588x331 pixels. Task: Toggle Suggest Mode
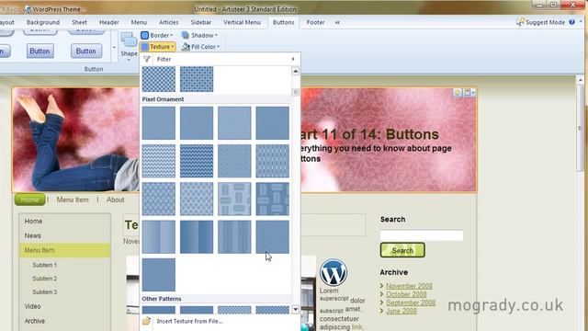click(x=541, y=22)
